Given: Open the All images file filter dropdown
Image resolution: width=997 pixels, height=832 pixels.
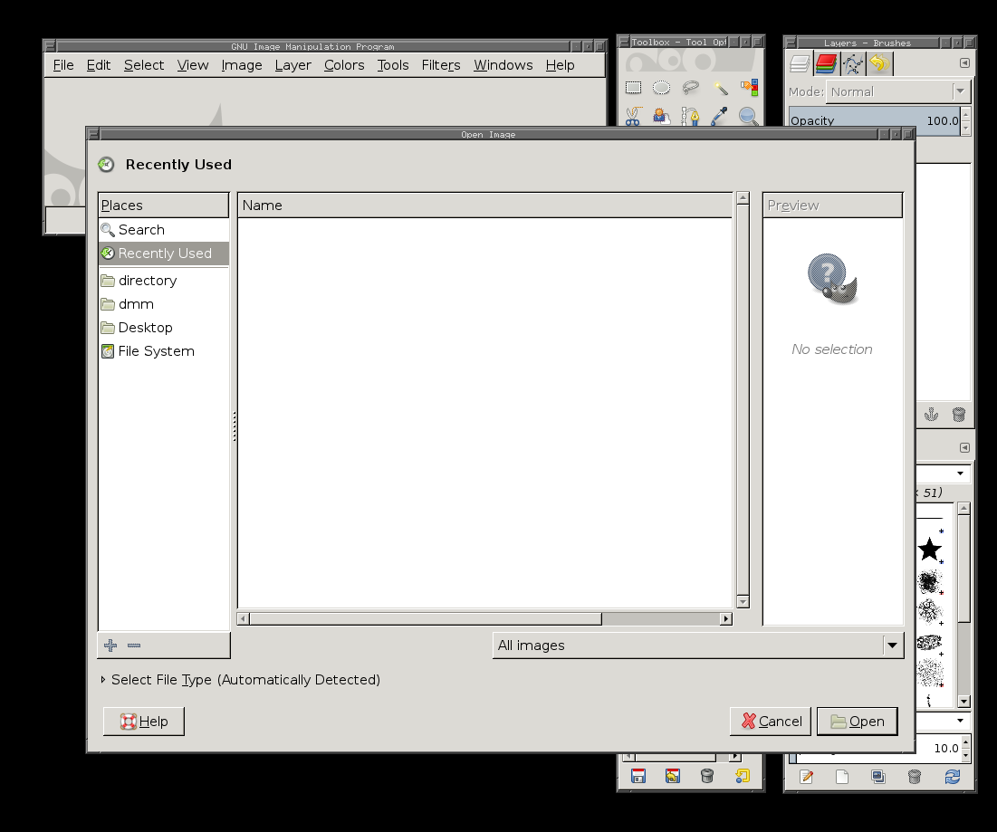Looking at the screenshot, I should pyautogui.click(x=698, y=646).
